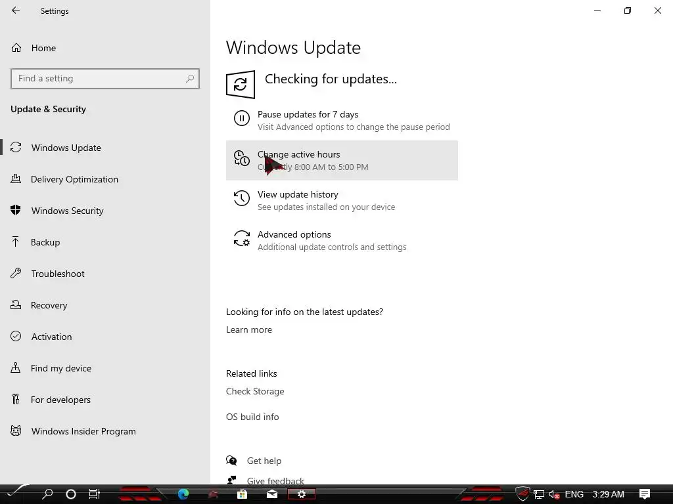Screen dimensions: 673x504
Task: Open Change active hours
Action: (x=342, y=160)
